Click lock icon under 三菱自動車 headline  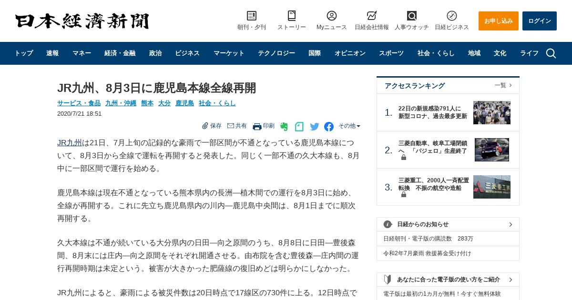click(x=404, y=157)
